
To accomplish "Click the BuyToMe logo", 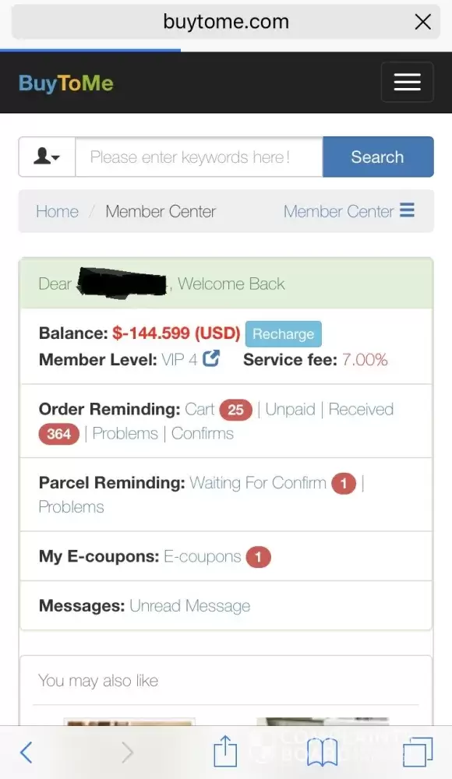I will (x=66, y=83).
